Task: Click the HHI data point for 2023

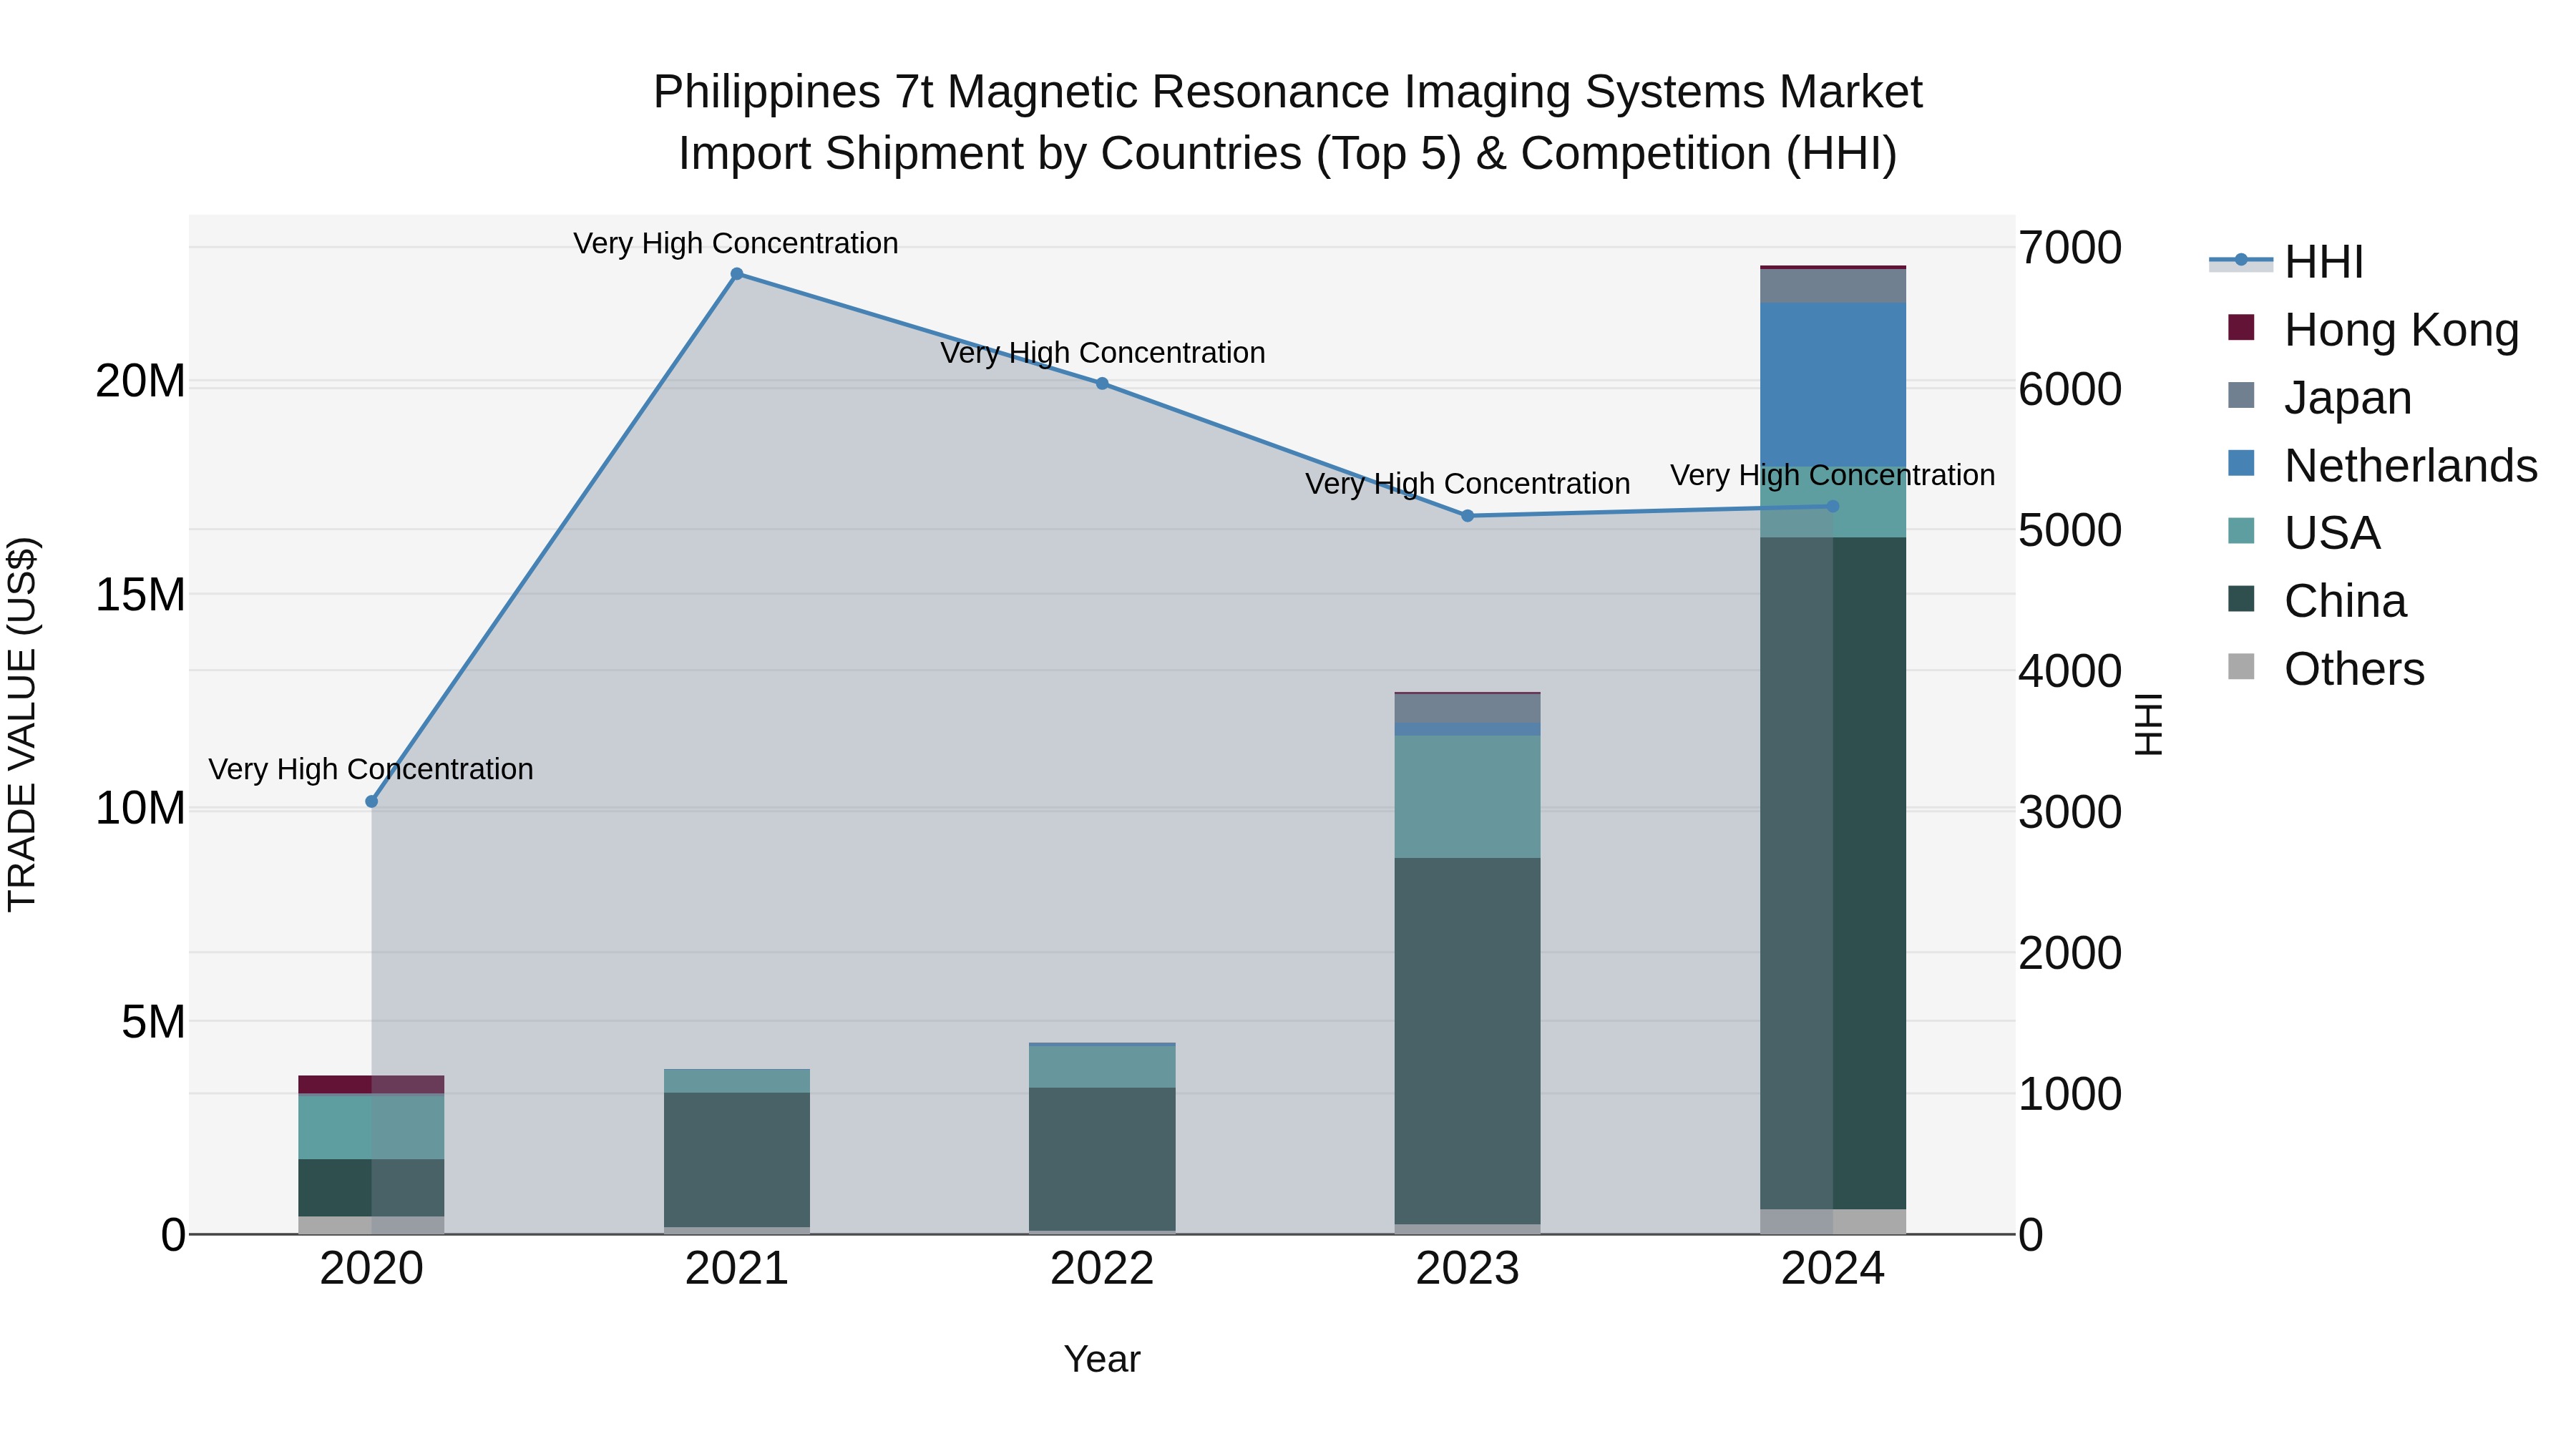Action: [x=1468, y=516]
